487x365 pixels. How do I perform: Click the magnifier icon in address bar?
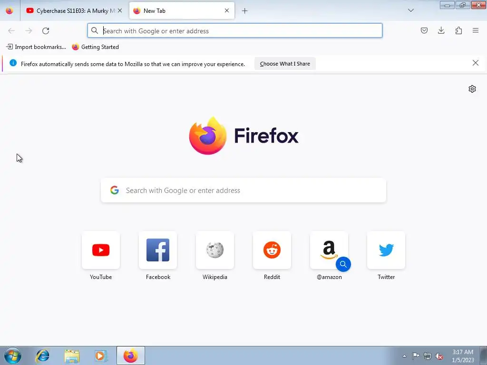(95, 30)
